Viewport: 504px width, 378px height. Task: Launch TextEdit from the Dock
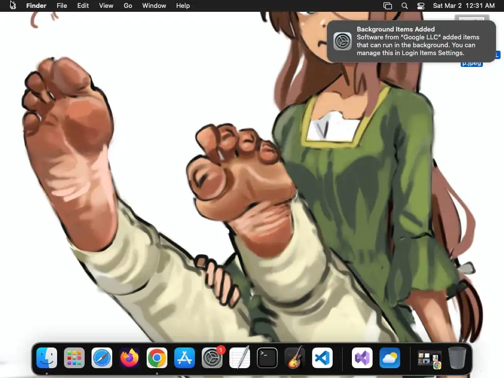point(240,358)
